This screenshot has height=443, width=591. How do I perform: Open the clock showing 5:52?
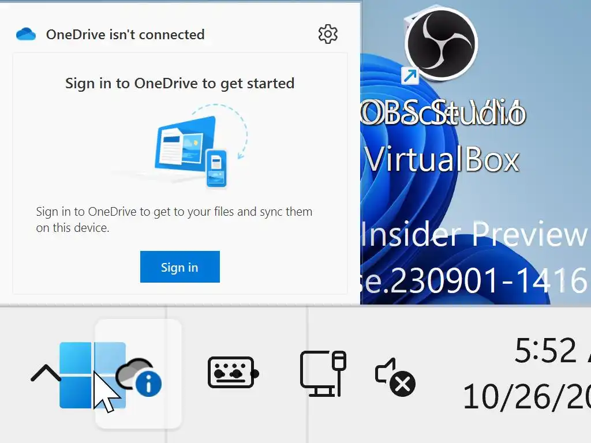point(552,351)
